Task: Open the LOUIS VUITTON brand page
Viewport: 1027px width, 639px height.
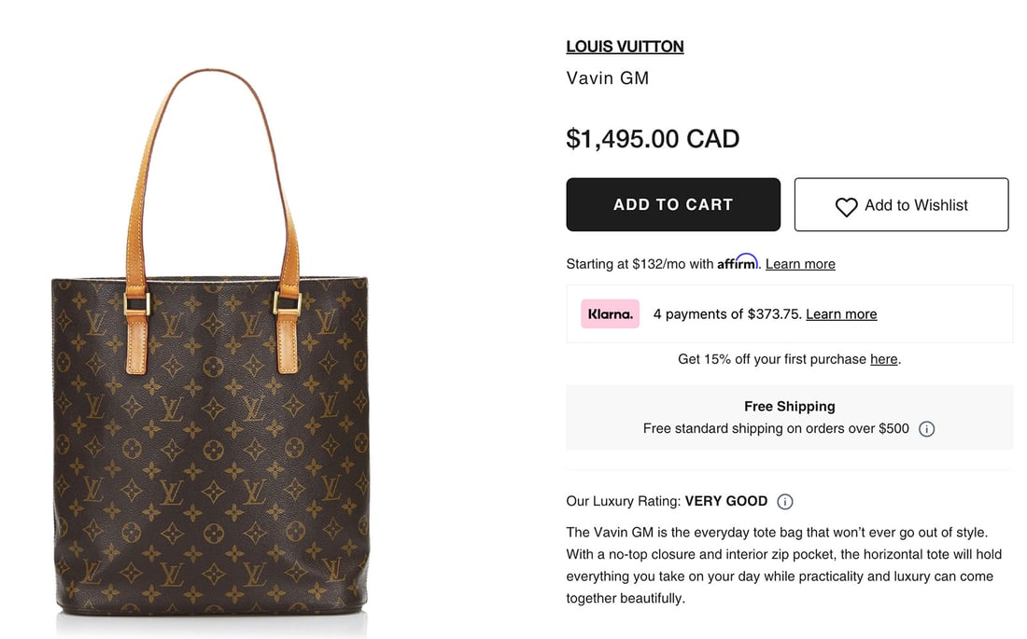Action: point(625,46)
